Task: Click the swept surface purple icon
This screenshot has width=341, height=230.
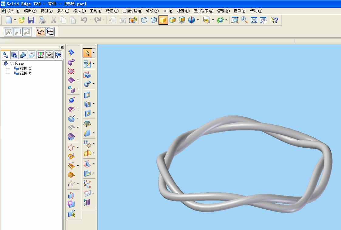Action: pos(71,62)
